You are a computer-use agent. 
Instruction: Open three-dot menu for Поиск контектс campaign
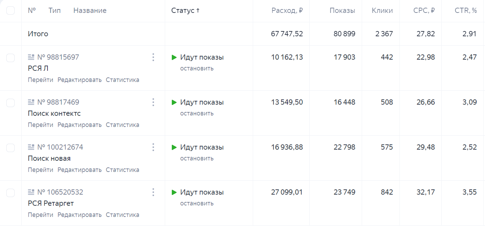coord(153,102)
